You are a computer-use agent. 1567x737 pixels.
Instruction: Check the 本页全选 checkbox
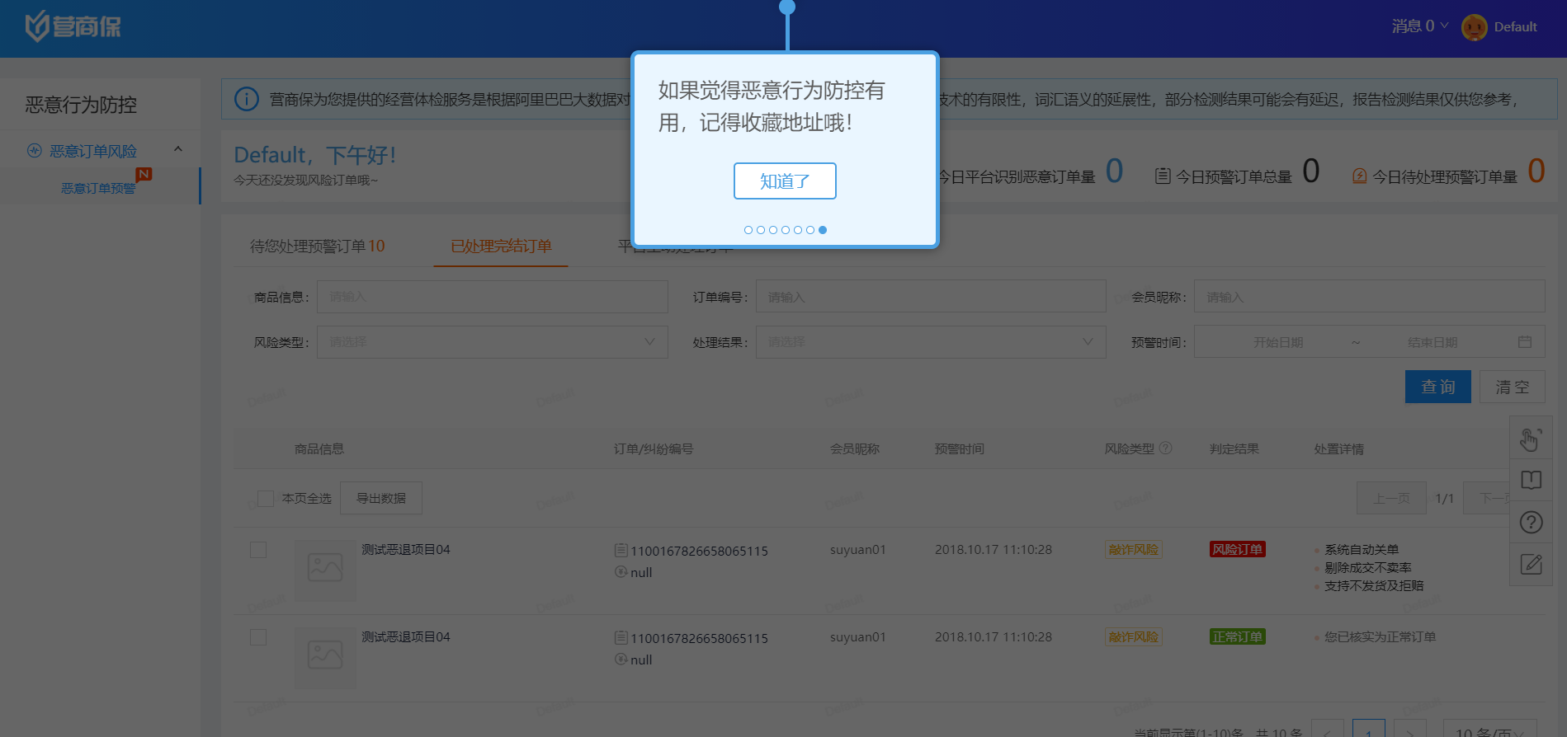(x=266, y=499)
